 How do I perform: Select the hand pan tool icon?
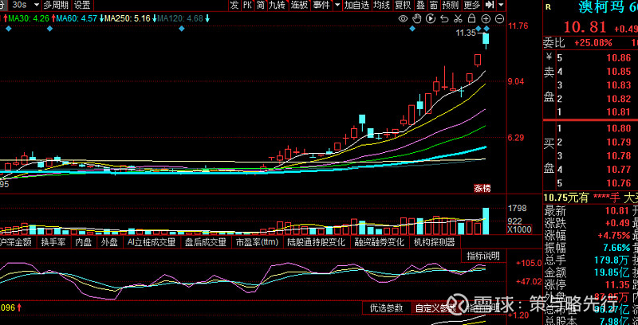(x=416, y=18)
